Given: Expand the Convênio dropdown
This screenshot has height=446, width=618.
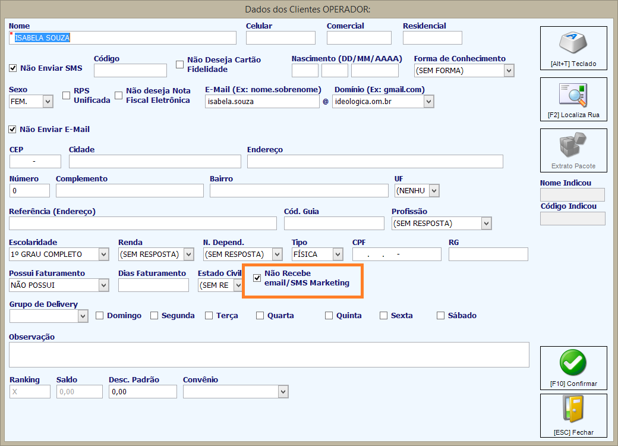Looking at the screenshot, I should pyautogui.click(x=283, y=391).
